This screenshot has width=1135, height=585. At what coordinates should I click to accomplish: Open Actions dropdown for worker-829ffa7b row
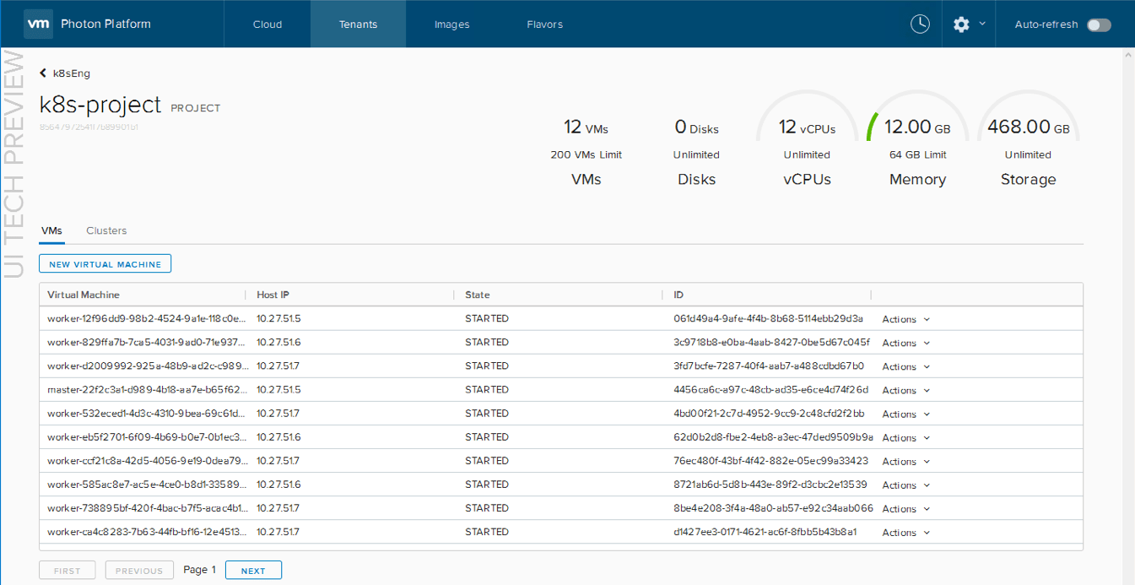coord(906,343)
